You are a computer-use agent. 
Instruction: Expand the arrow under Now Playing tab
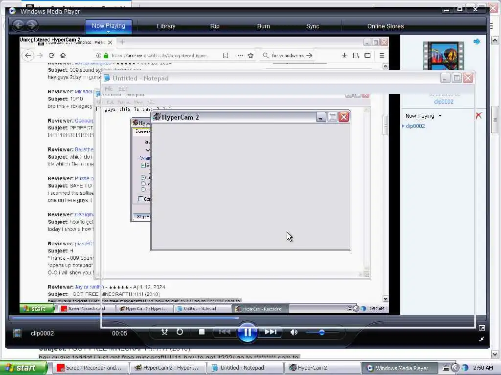coord(108,32)
